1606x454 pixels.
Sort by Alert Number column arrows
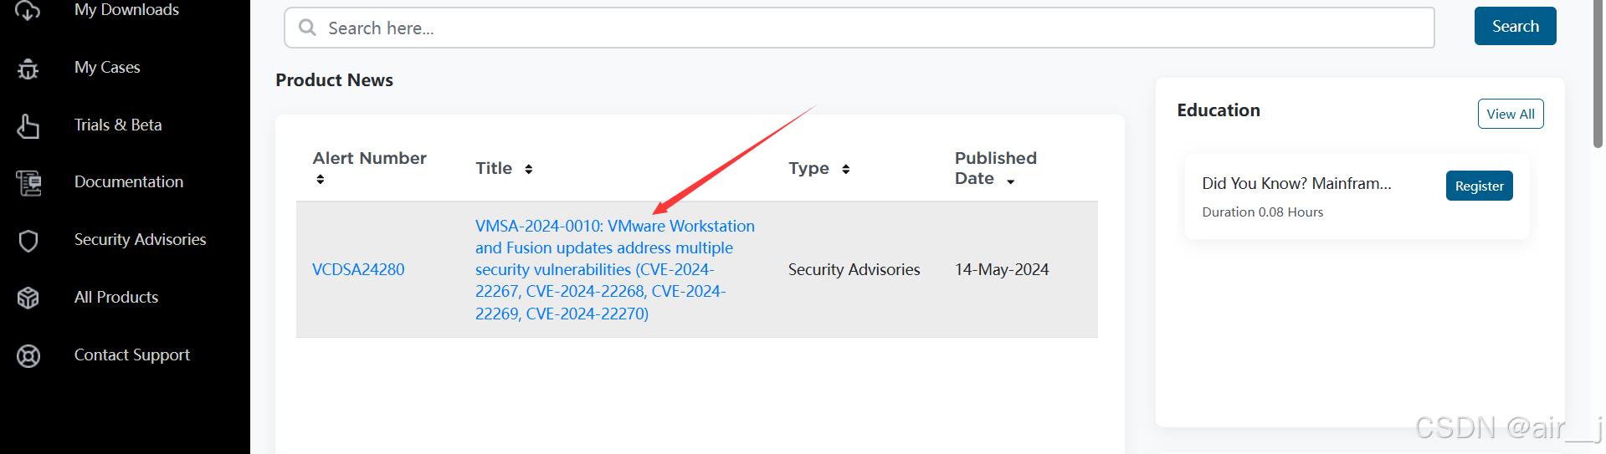(320, 179)
